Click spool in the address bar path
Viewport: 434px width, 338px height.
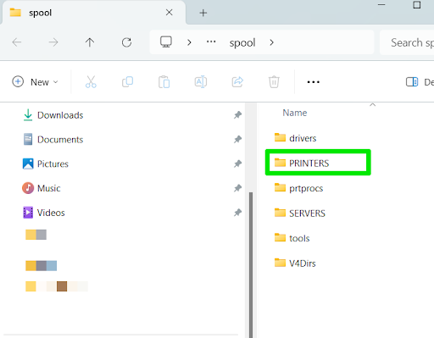coord(242,43)
